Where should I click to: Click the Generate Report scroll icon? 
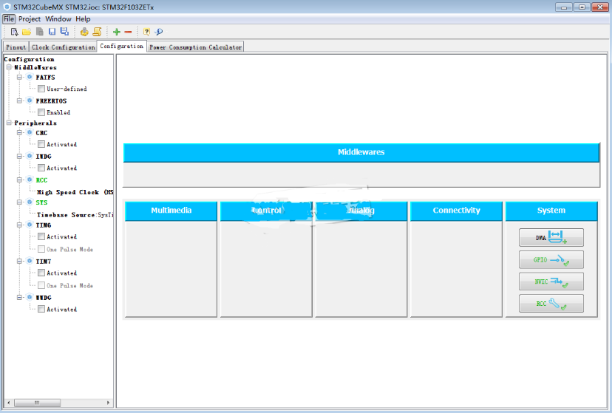pyautogui.click(x=97, y=32)
